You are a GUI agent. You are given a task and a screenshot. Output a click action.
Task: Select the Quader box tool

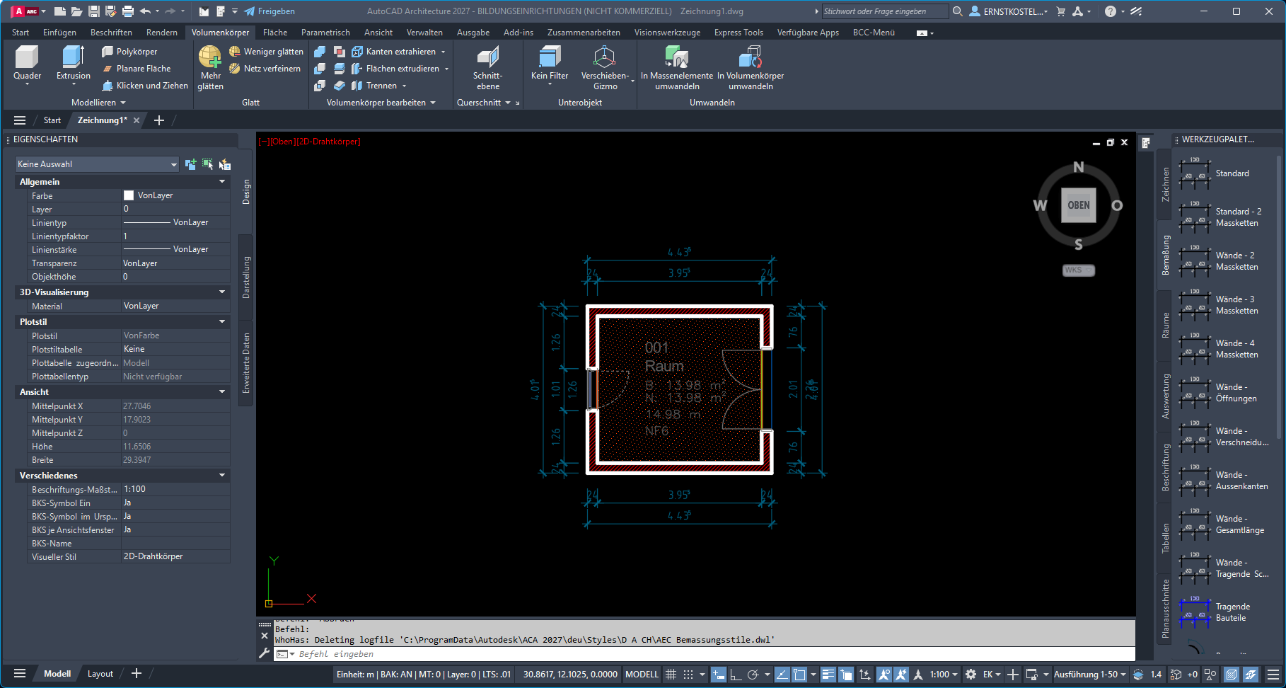point(27,64)
